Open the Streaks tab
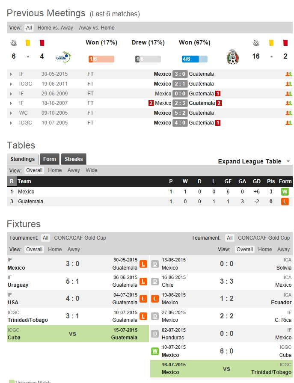 coord(74,159)
